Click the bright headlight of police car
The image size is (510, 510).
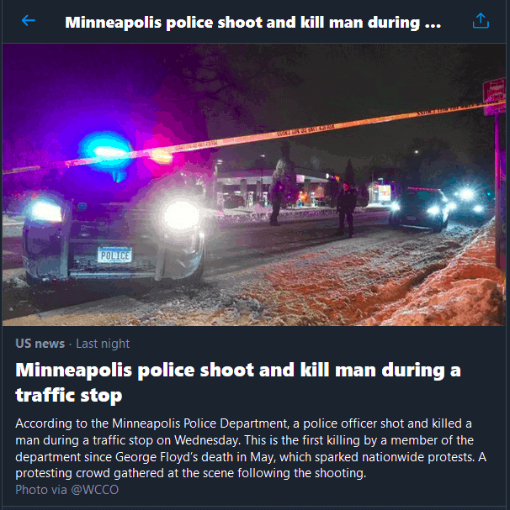pos(181,215)
